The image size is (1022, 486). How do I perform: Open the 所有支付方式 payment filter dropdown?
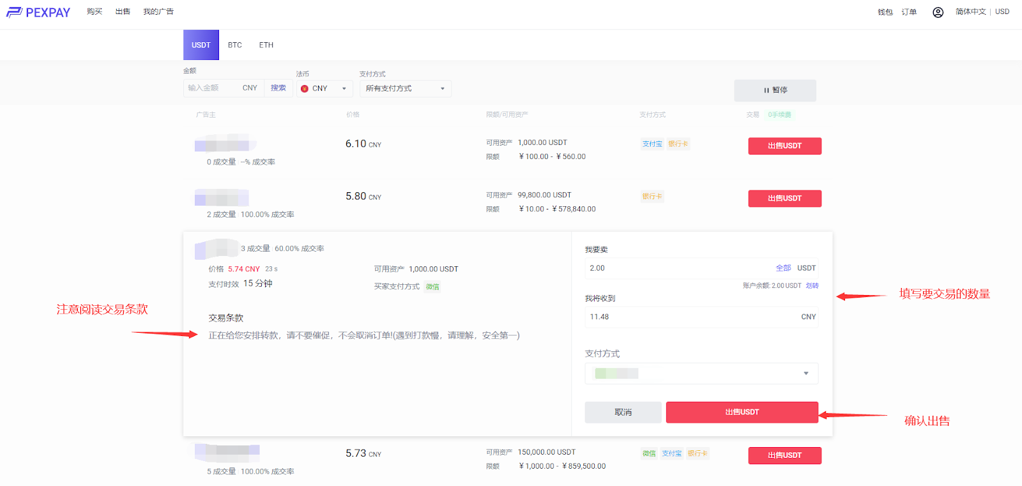pyautogui.click(x=405, y=89)
